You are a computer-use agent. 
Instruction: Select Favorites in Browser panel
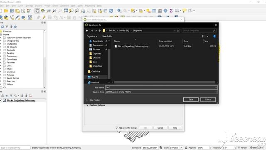point(7,31)
